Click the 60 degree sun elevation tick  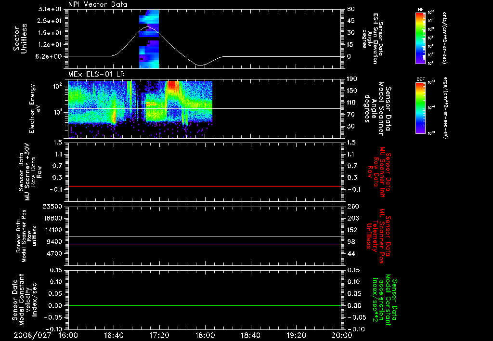coord(351,9)
